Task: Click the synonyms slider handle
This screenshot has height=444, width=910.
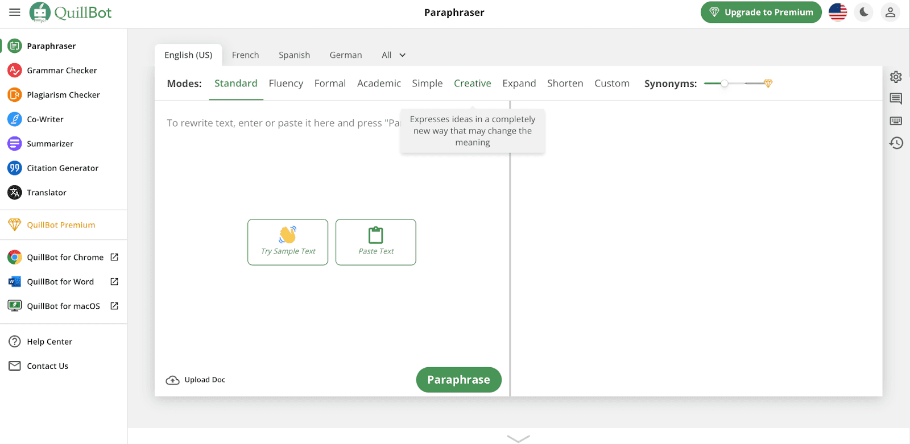Action: (724, 84)
